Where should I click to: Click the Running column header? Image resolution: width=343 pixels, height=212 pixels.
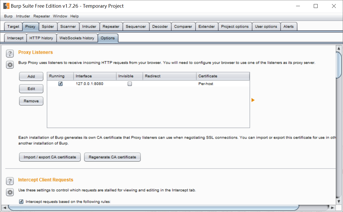[60, 76]
